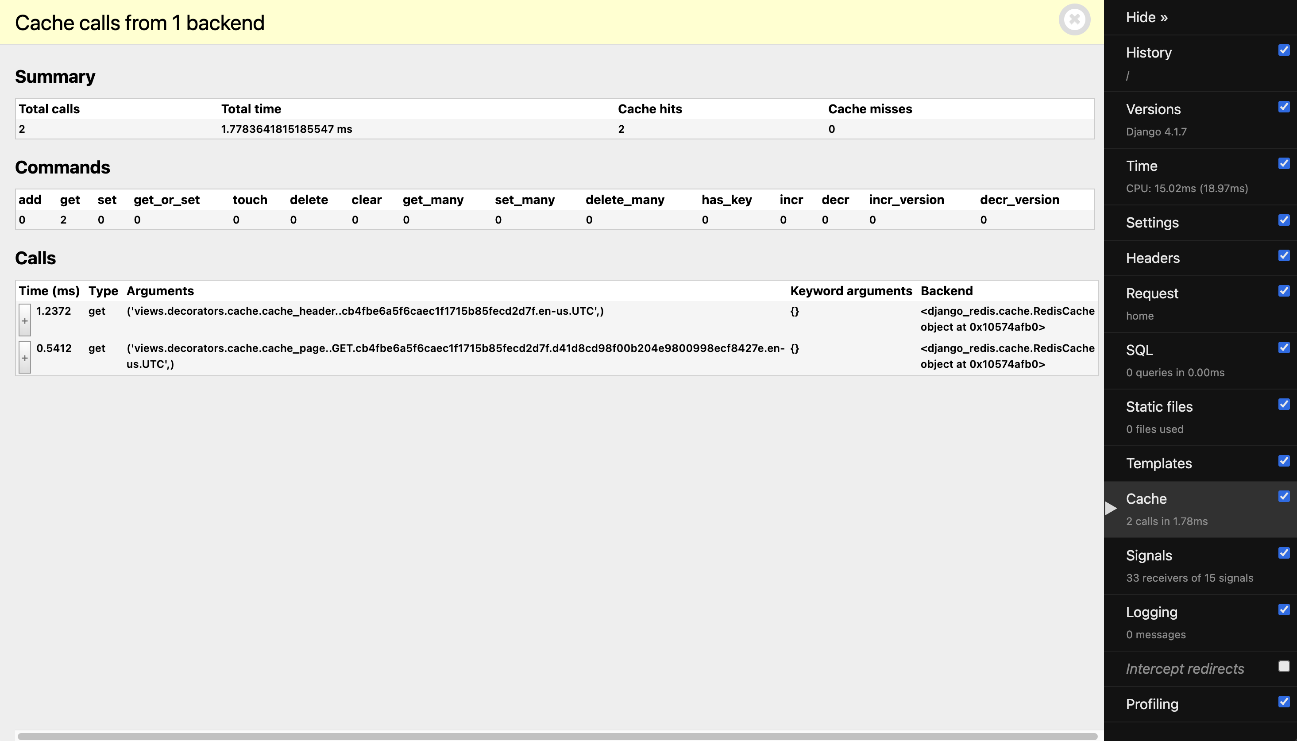1297x741 pixels.
Task: Click the horizontal scrollbar at the bottom
Action: tap(557, 736)
